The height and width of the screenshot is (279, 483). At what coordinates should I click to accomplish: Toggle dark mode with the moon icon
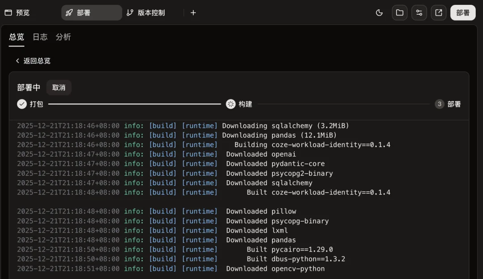click(x=379, y=13)
